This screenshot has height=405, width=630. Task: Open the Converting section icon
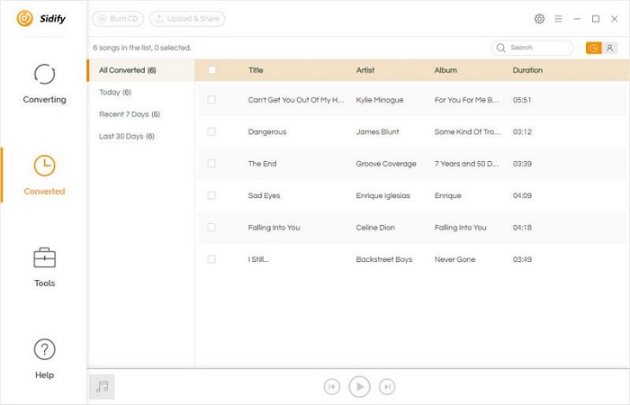coord(44,75)
